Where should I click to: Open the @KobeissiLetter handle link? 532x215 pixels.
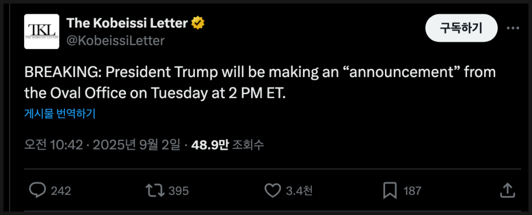point(115,41)
